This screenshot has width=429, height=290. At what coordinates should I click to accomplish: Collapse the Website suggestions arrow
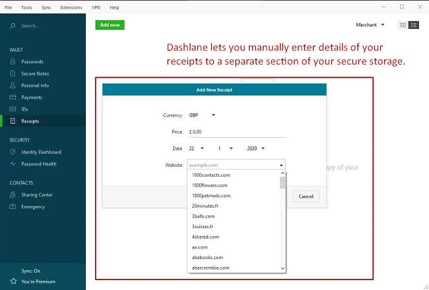281,165
